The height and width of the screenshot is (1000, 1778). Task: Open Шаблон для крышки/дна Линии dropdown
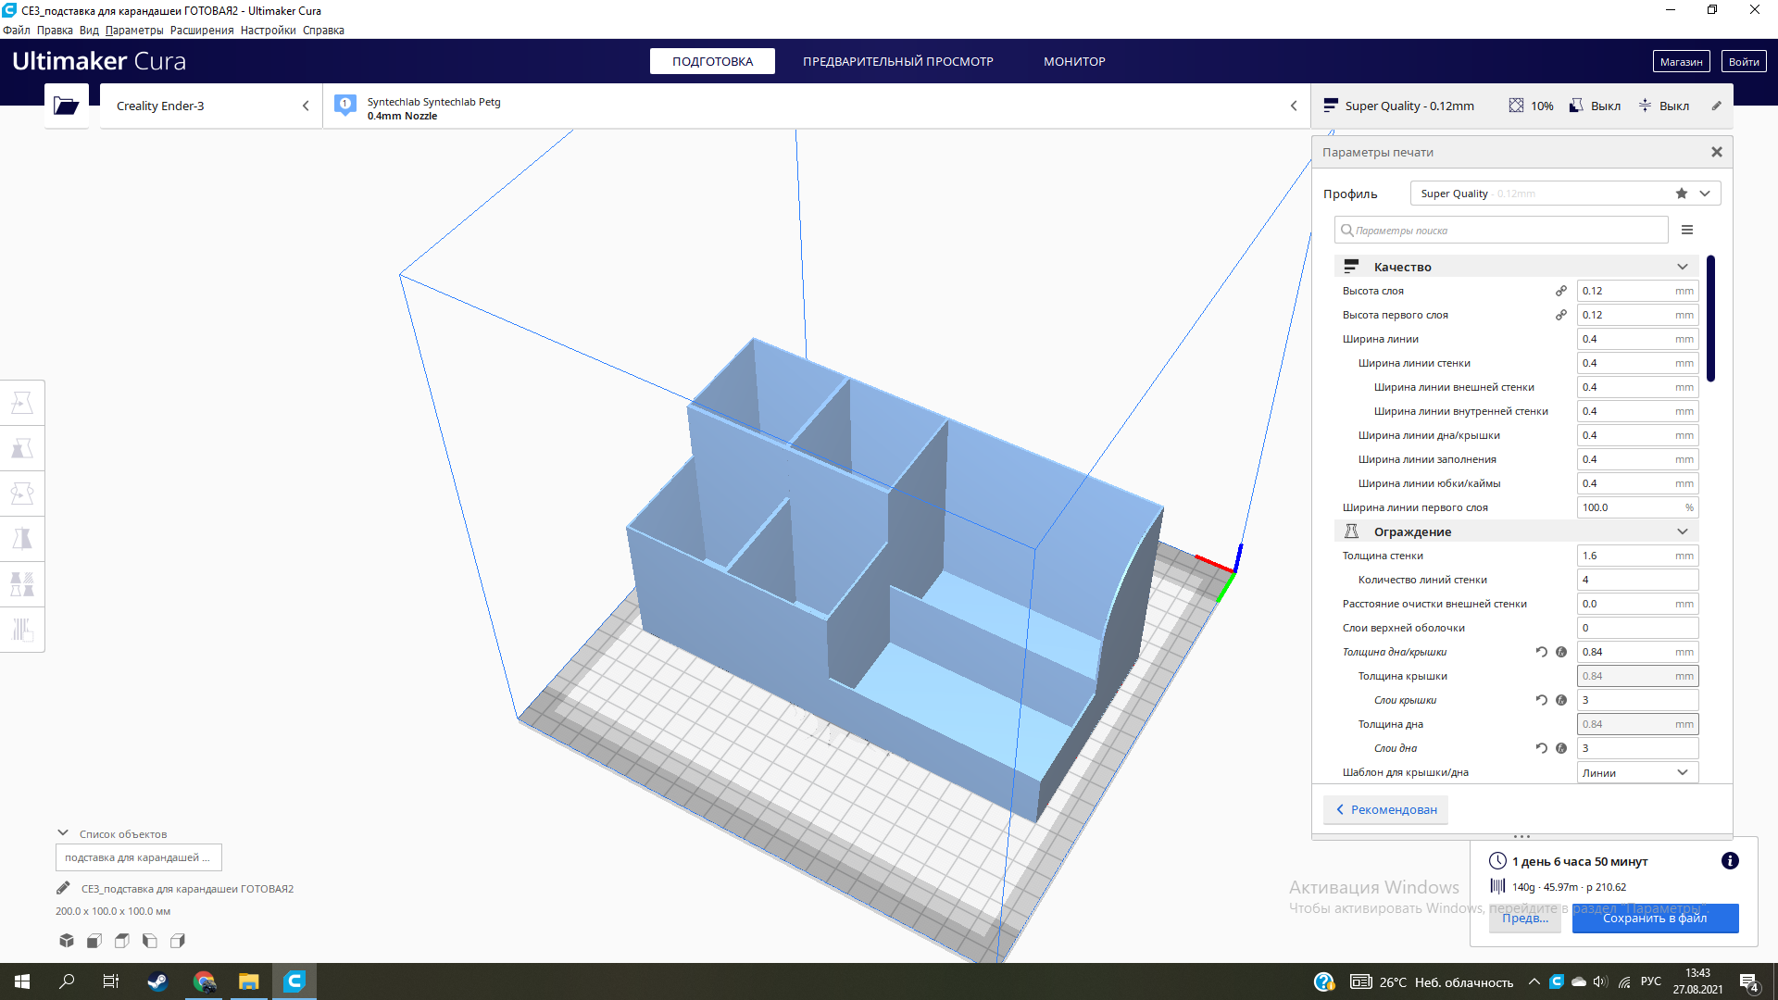point(1637,772)
